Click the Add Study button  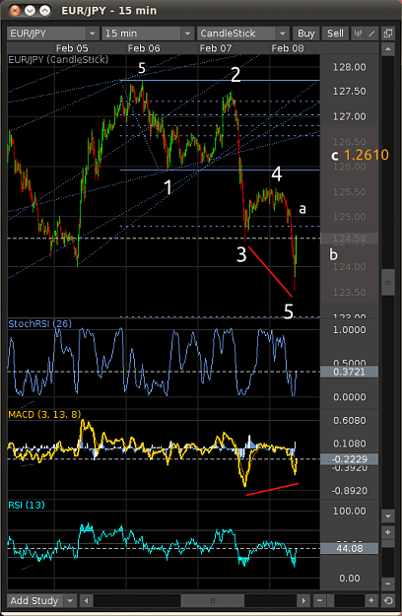(x=34, y=600)
